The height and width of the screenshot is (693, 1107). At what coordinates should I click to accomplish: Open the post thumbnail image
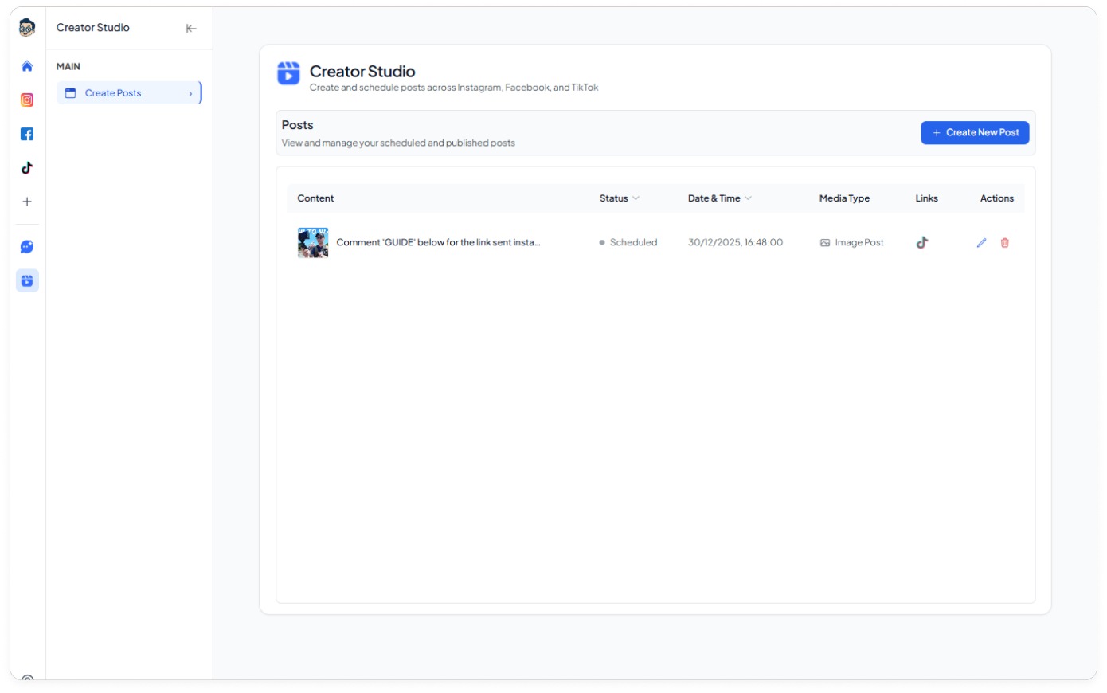[313, 243]
